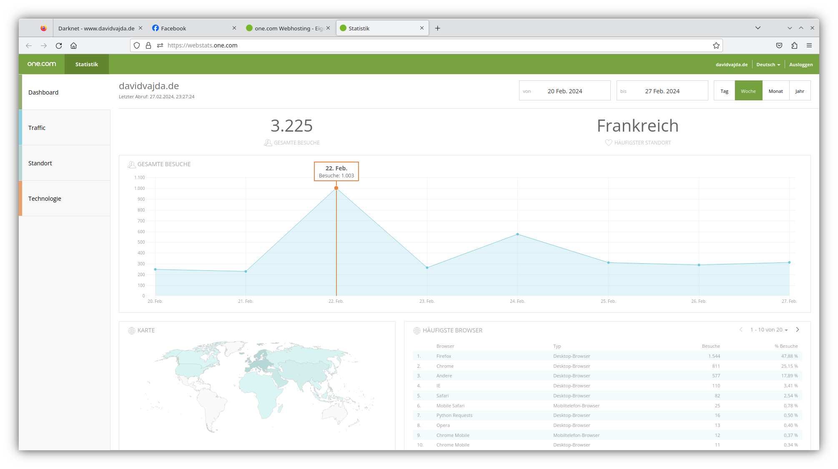Click the browser home icon
The height and width of the screenshot is (469, 838).
click(x=74, y=45)
